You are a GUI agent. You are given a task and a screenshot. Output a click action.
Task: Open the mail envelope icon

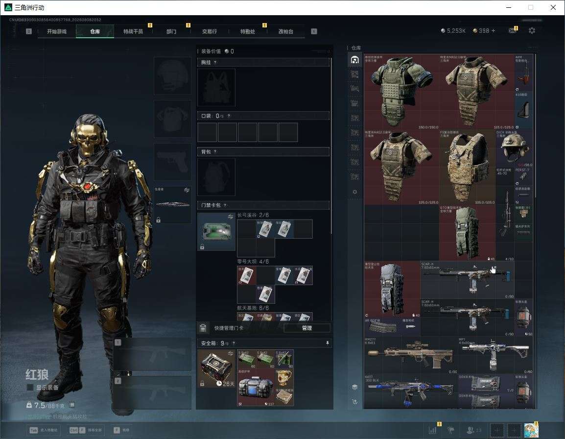pos(513,31)
